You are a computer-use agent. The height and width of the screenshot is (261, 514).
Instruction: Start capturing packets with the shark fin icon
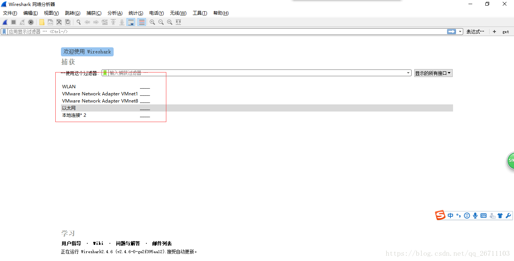point(5,22)
